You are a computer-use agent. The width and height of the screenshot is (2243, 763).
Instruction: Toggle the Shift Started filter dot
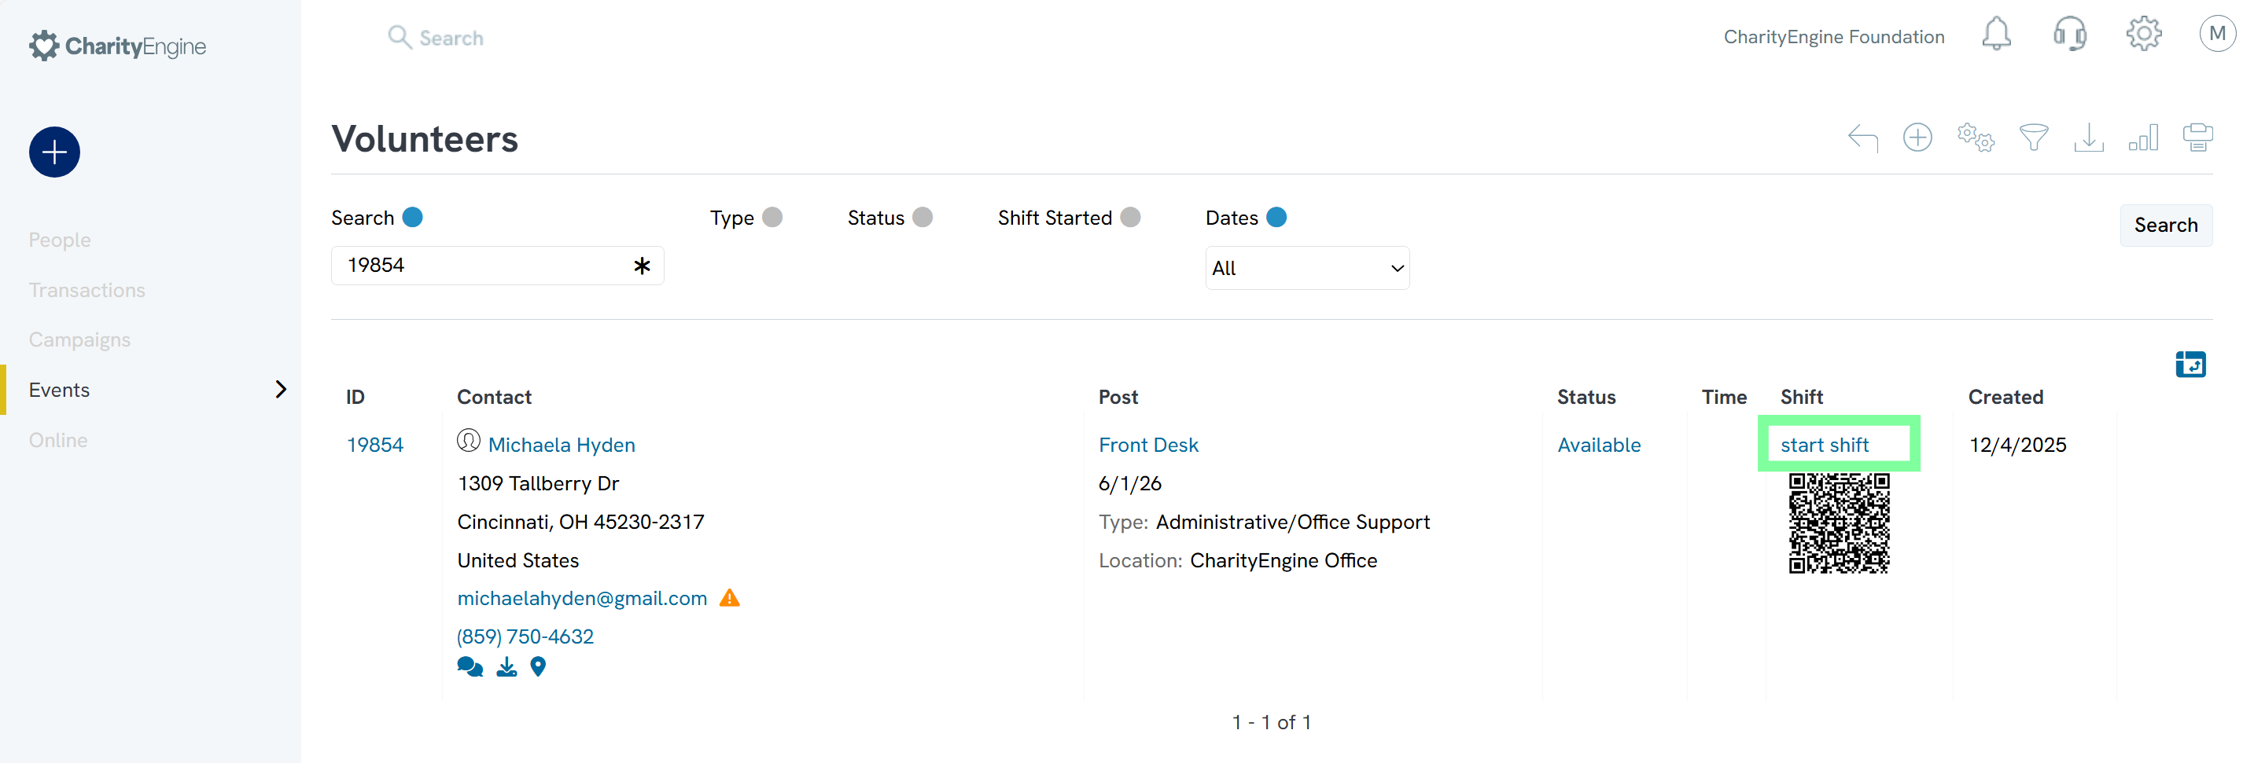coord(1130,218)
